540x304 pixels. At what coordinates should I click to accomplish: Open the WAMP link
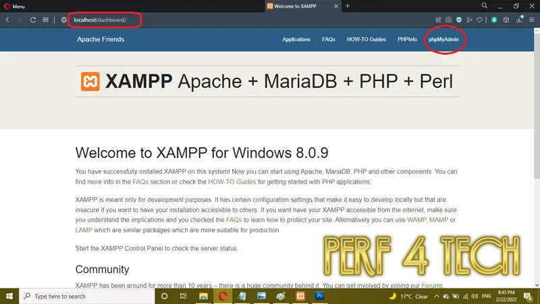[416, 220]
